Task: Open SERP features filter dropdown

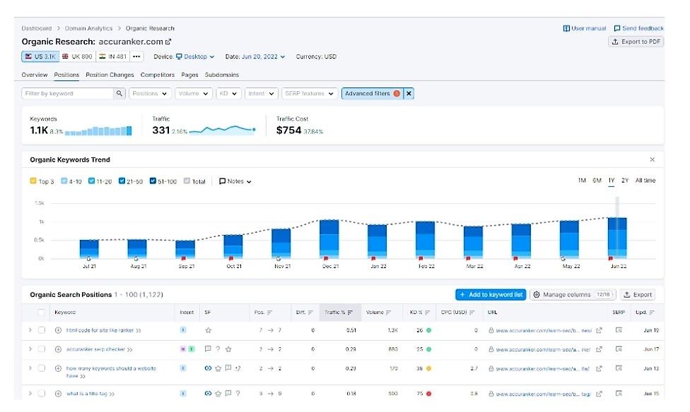Action: 310,94
